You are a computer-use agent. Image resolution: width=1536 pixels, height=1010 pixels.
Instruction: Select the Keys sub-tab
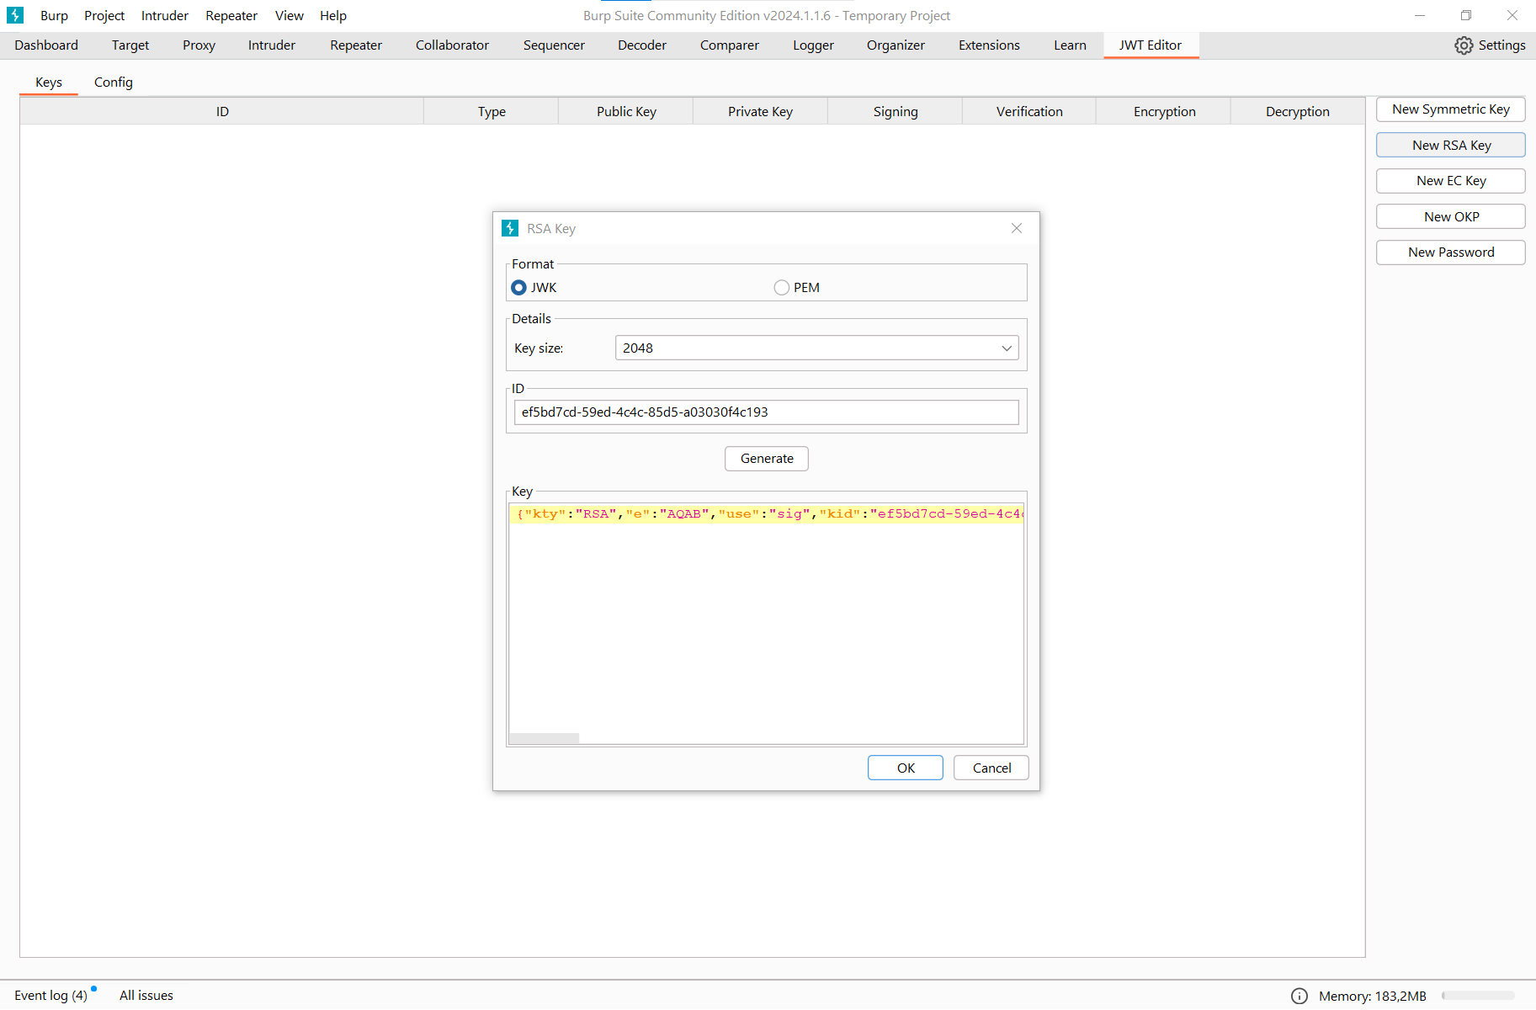49,82
